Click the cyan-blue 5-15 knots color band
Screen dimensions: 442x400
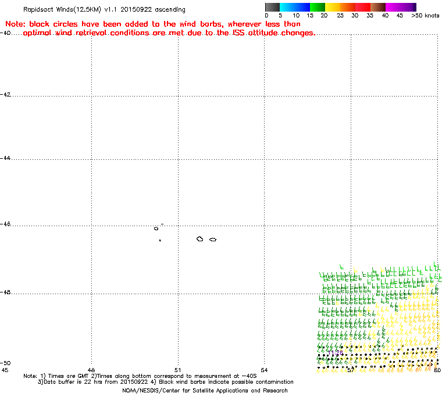[x=295, y=7]
